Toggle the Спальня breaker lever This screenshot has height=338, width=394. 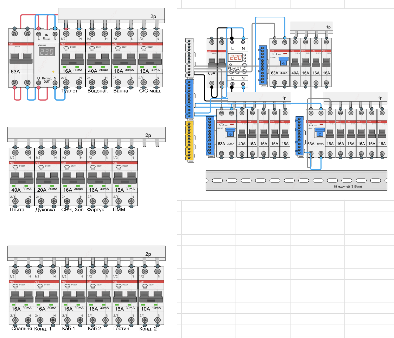coord(22,297)
